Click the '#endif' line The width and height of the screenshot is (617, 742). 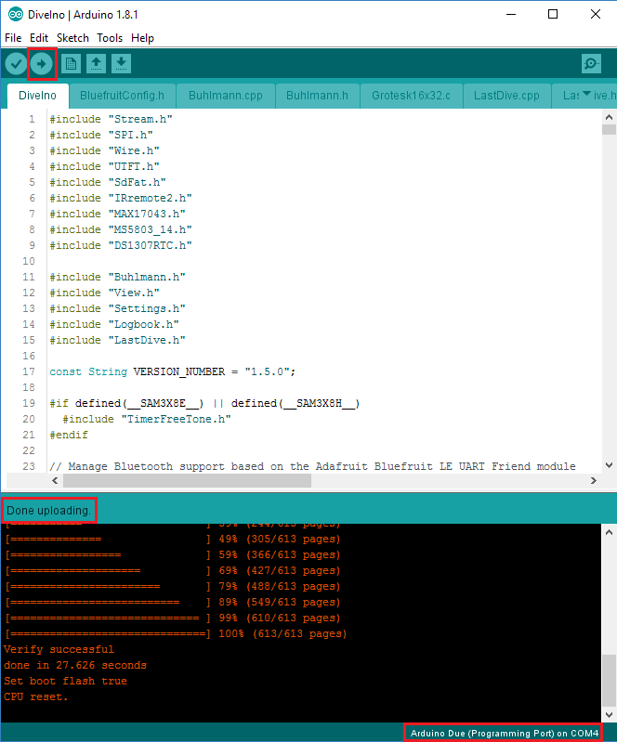(x=69, y=435)
